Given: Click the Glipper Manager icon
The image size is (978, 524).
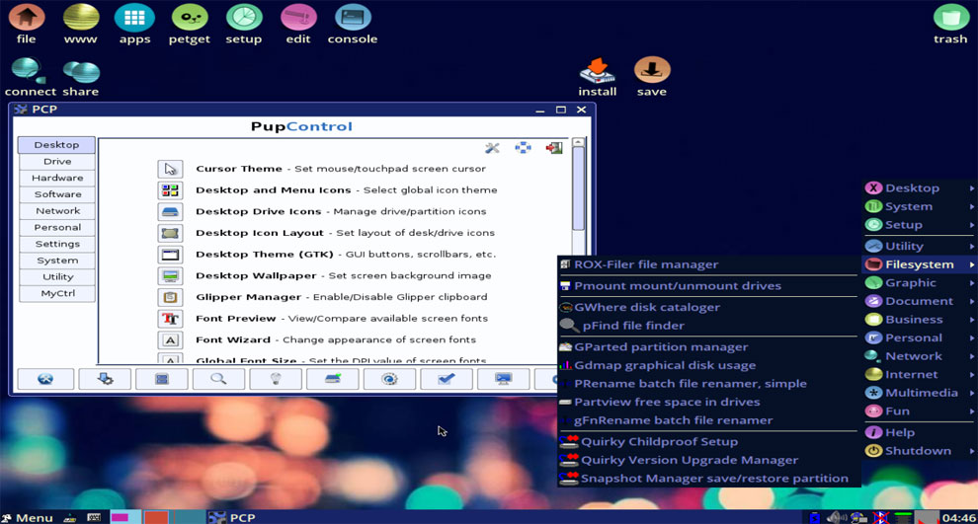Looking at the screenshot, I should (170, 297).
